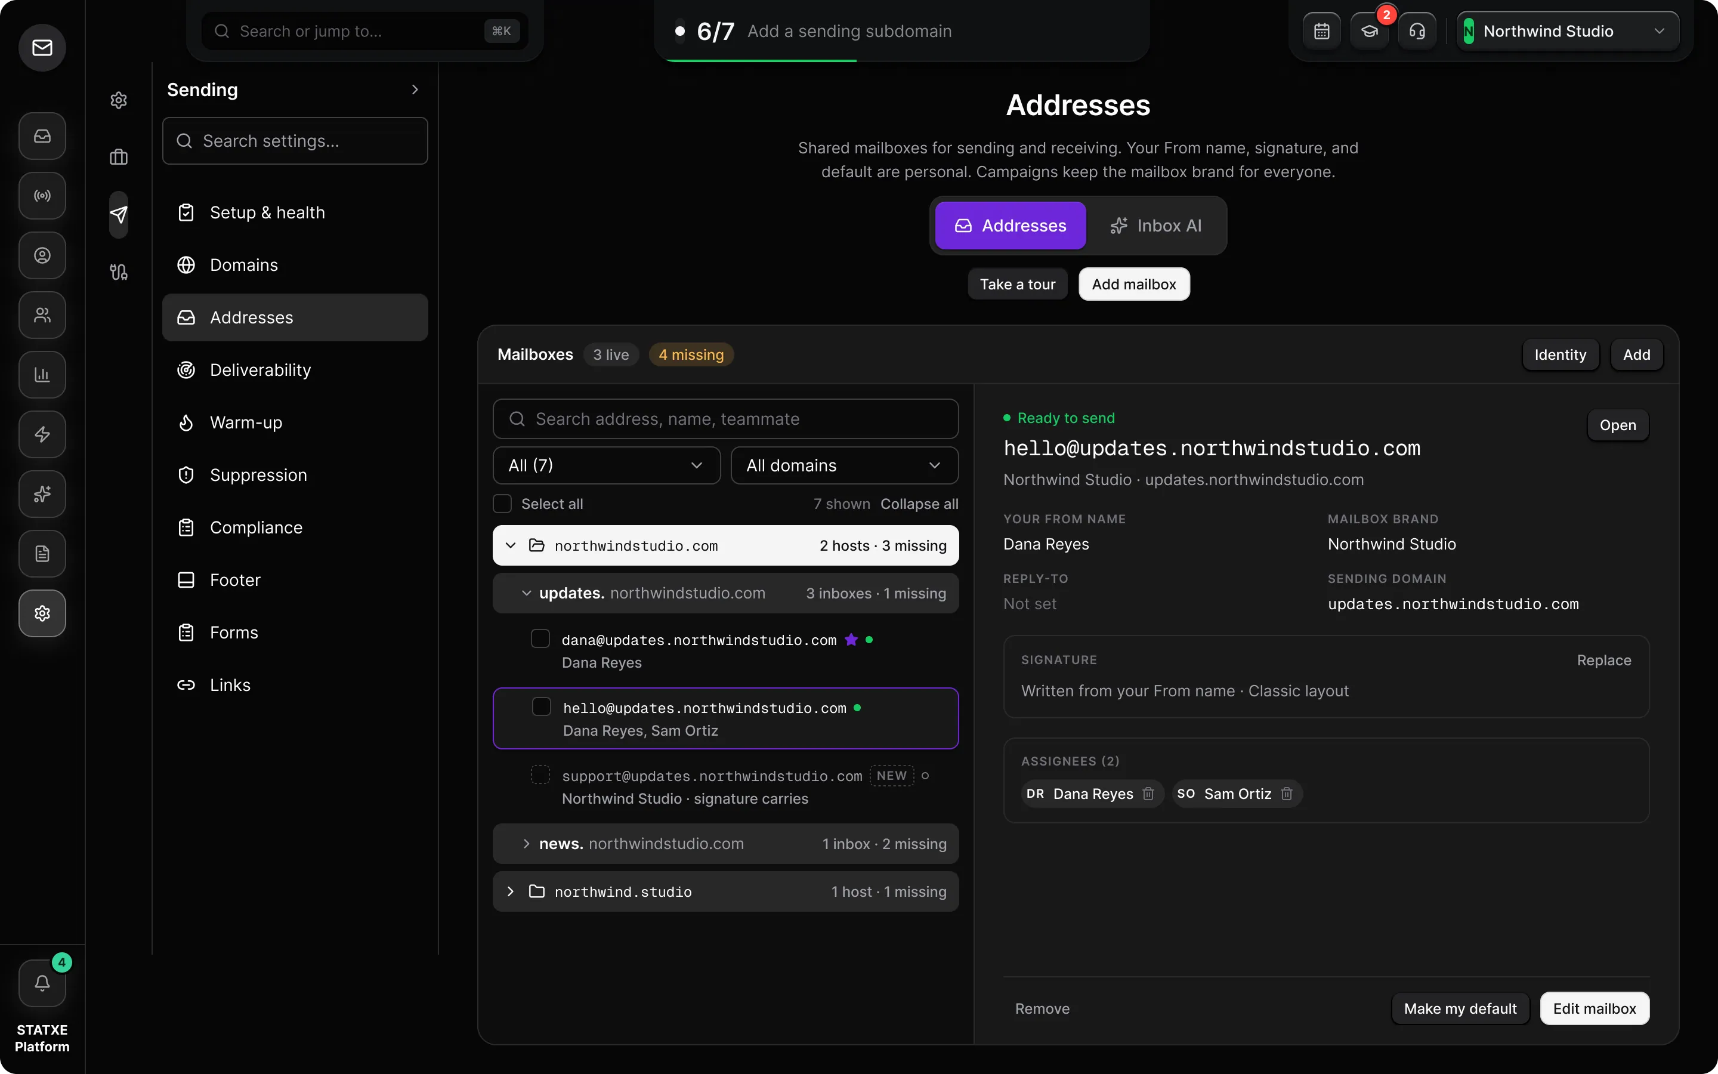Focus the Search address, name, teammate field

pyautogui.click(x=725, y=419)
